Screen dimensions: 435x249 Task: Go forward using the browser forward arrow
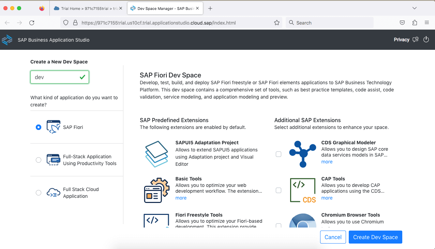19,23
